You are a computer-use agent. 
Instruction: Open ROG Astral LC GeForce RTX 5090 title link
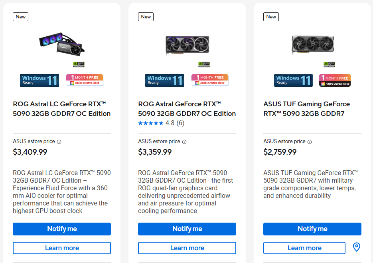tap(62, 109)
